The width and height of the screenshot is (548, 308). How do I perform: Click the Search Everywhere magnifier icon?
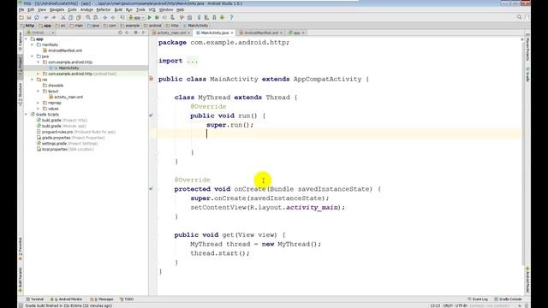pyautogui.click(x=520, y=17)
